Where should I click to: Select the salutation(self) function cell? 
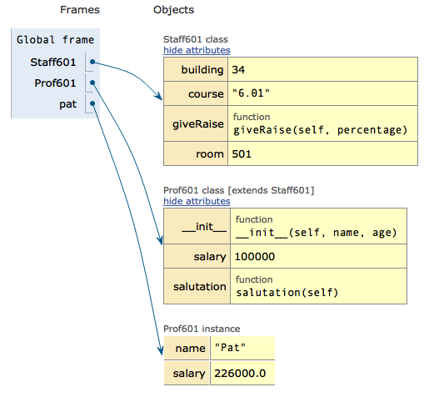tap(318, 286)
